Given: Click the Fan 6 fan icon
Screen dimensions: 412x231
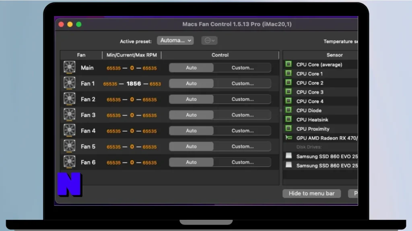Looking at the screenshot, I should [x=69, y=162].
